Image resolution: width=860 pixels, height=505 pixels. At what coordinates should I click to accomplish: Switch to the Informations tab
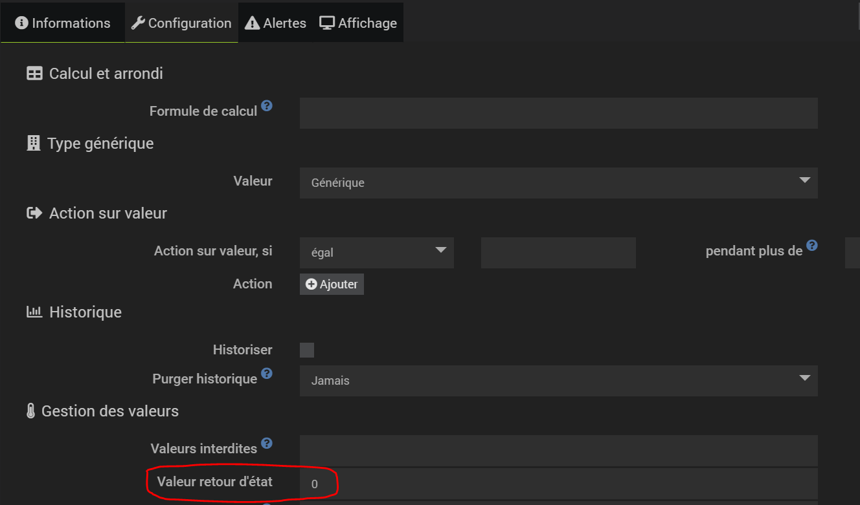click(x=63, y=23)
